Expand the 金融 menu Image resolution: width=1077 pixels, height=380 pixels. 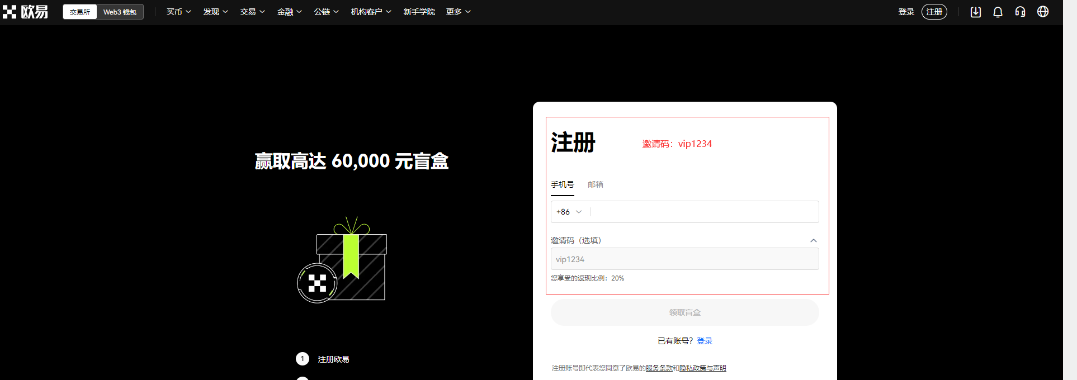click(289, 12)
